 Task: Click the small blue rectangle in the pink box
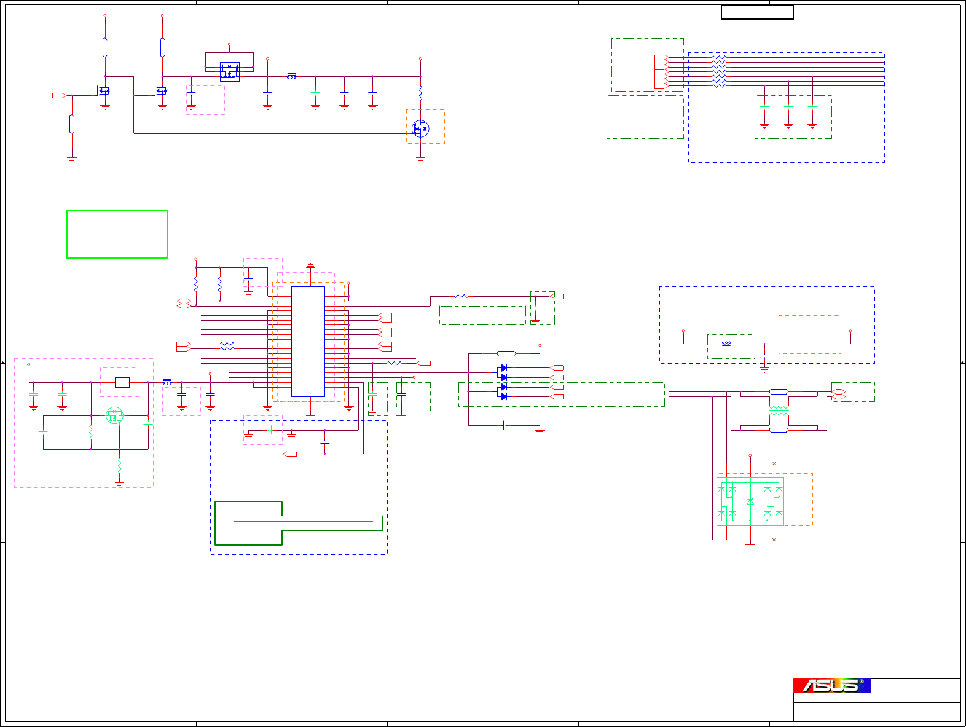tap(122, 382)
